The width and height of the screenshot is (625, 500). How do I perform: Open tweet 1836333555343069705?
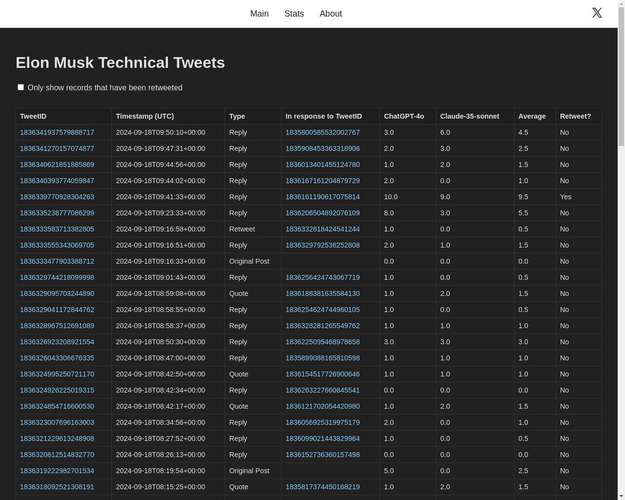[x=57, y=245]
